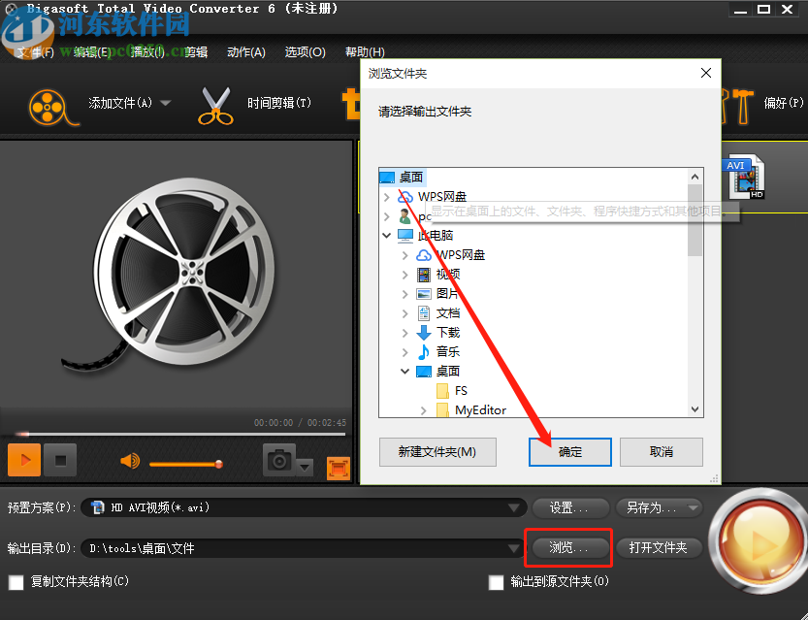Click the scissors Time Clip icon
This screenshot has width=808, height=620.
click(x=215, y=105)
